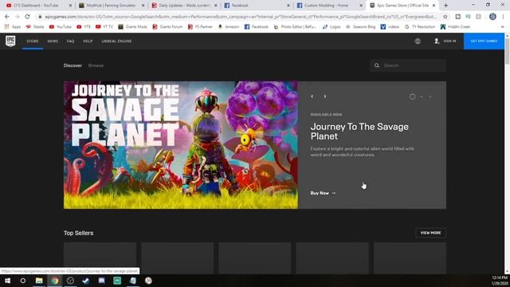
Task: Open File Explorer from the taskbar
Action: (39, 281)
